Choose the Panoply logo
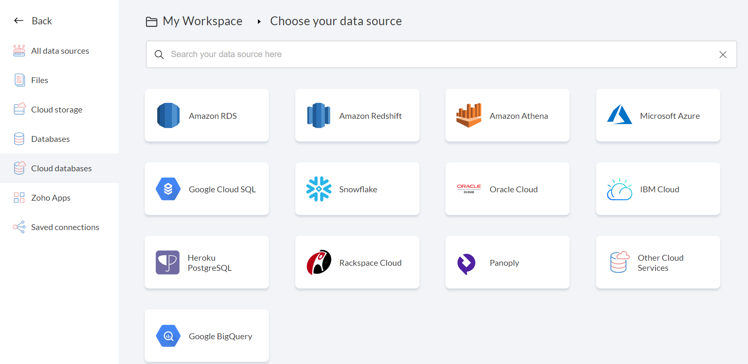Image resolution: width=748 pixels, height=364 pixels. (x=466, y=264)
